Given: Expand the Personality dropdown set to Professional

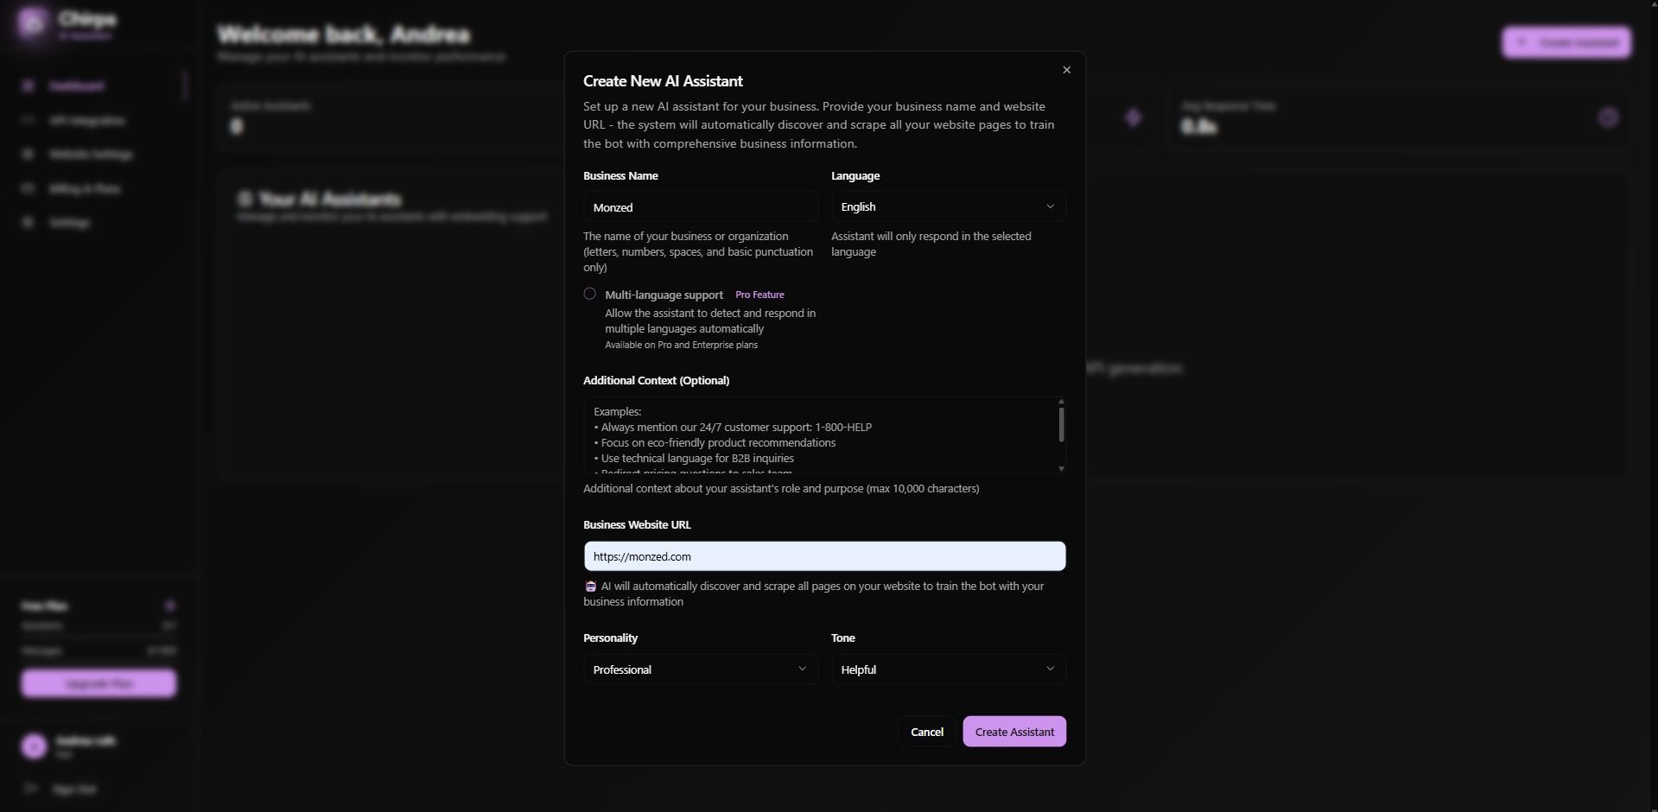Looking at the screenshot, I should point(700,669).
